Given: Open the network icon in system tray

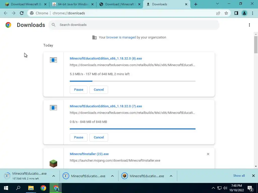Looking at the screenshot, I should [219, 188].
